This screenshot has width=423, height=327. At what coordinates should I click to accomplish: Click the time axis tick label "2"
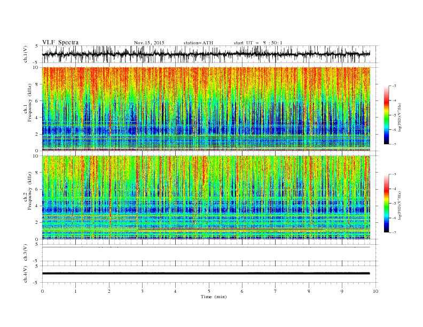[x=109, y=291]
